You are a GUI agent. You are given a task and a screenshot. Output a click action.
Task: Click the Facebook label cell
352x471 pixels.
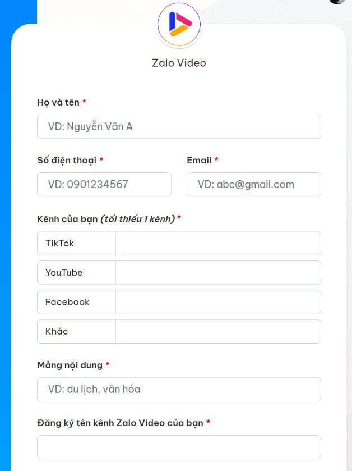click(76, 302)
